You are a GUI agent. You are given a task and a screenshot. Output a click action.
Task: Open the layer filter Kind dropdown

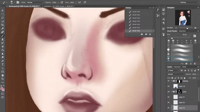(173, 71)
